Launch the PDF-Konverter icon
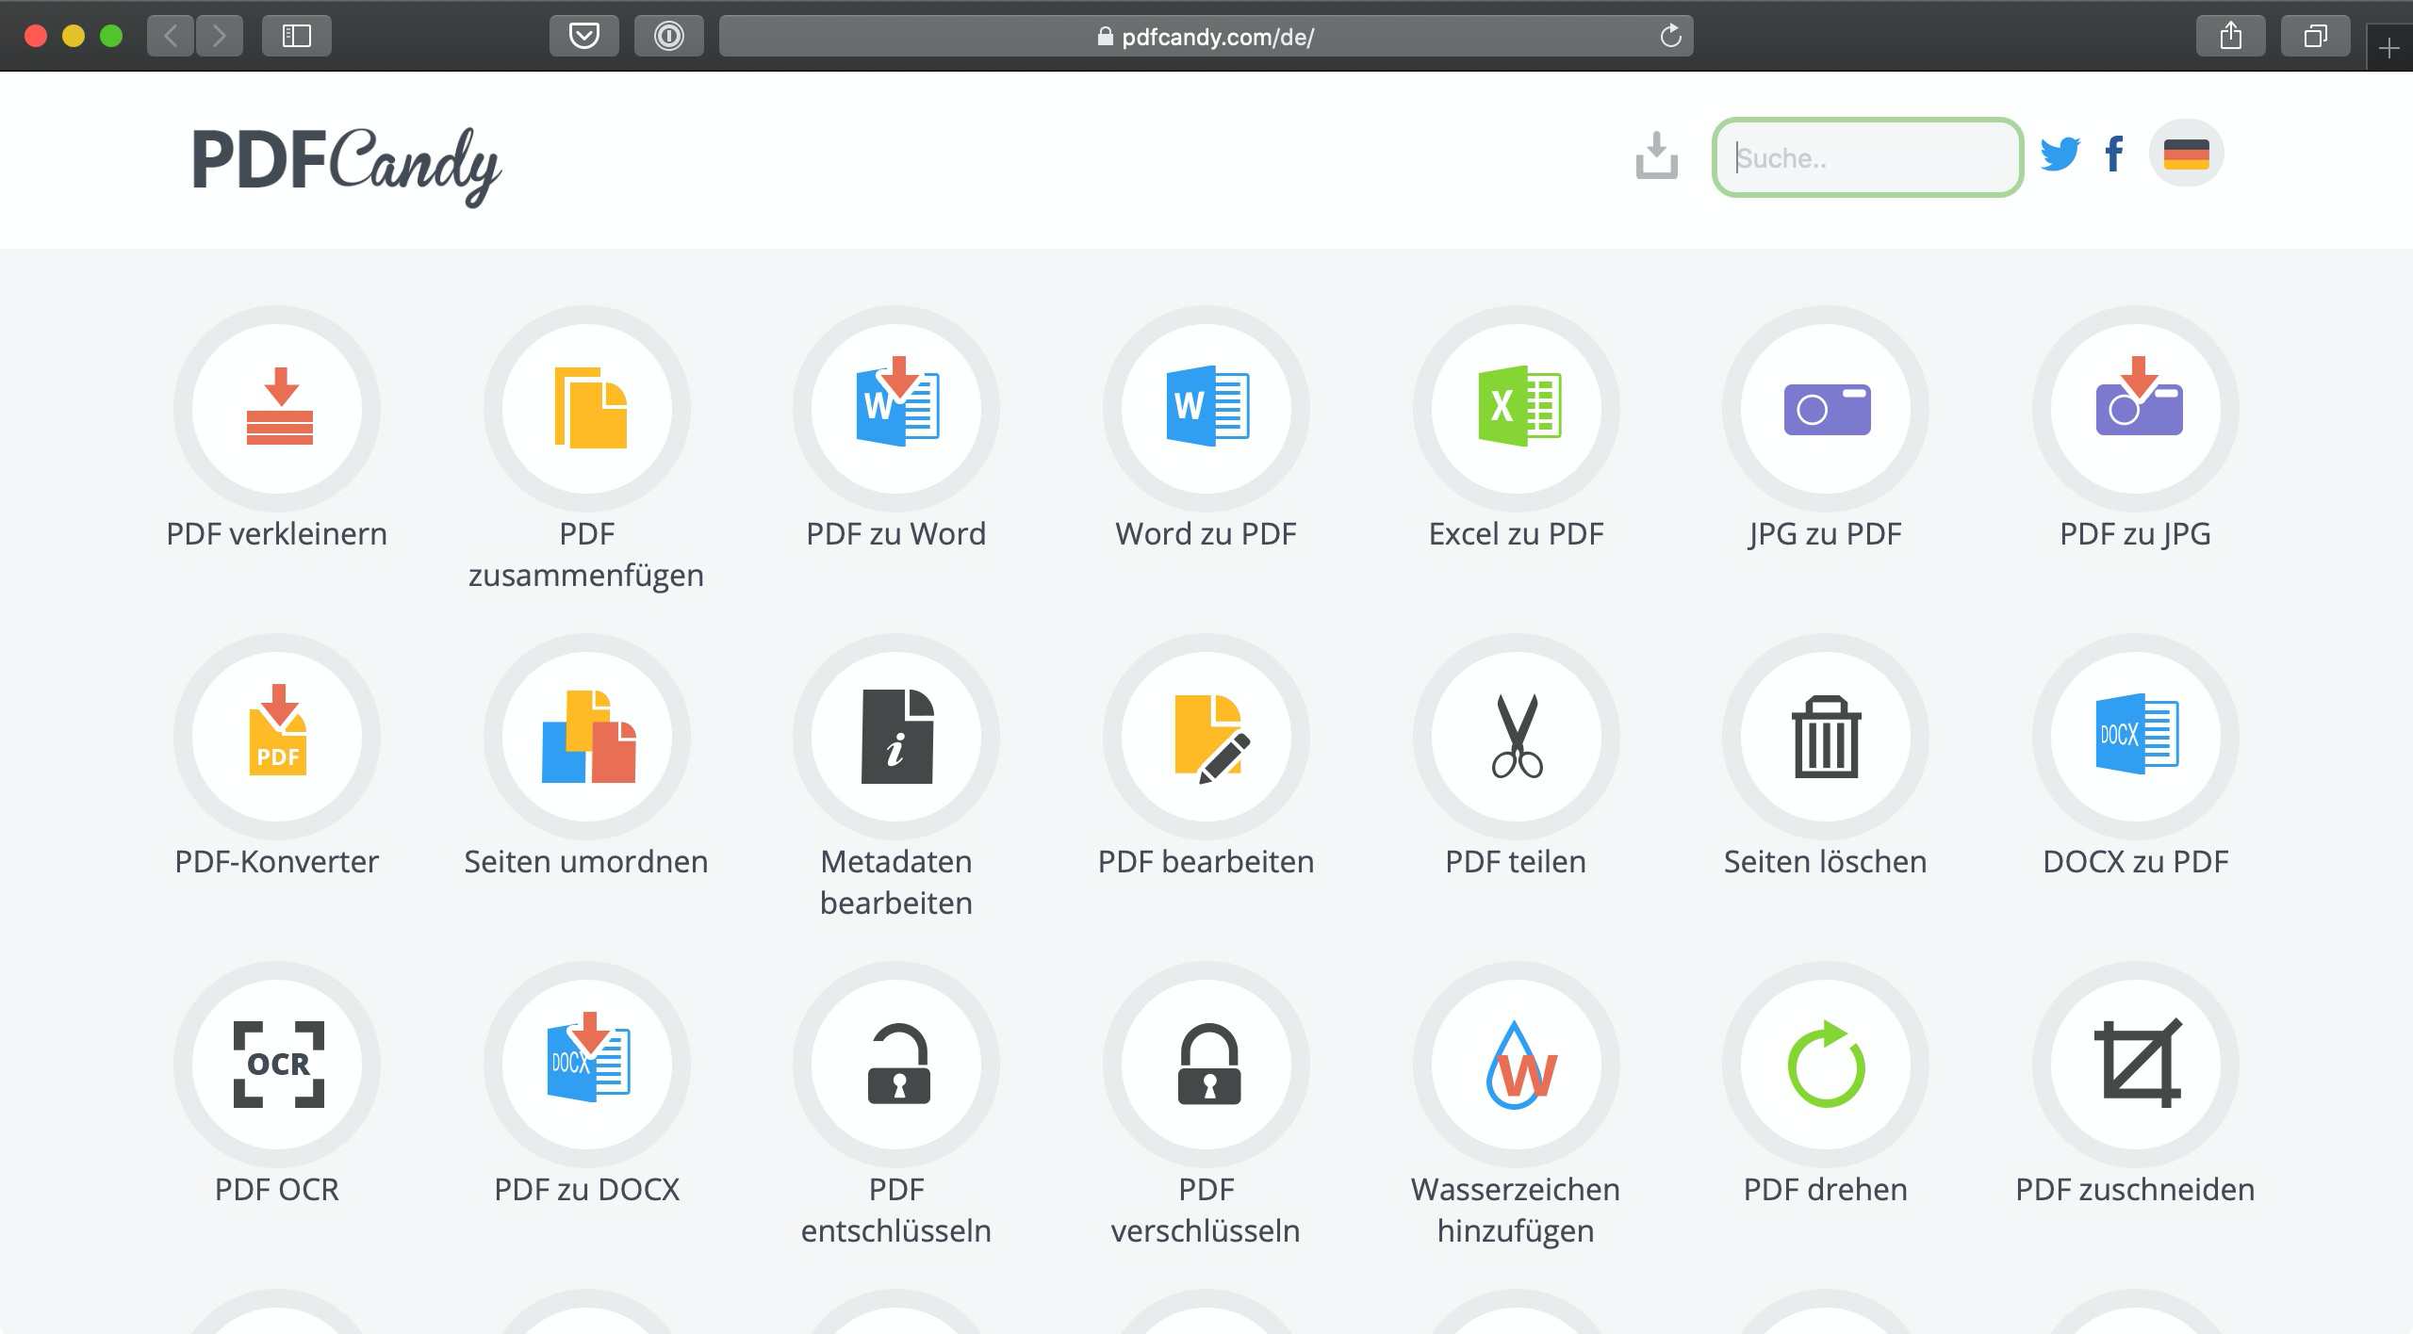This screenshot has width=2413, height=1334. [277, 737]
